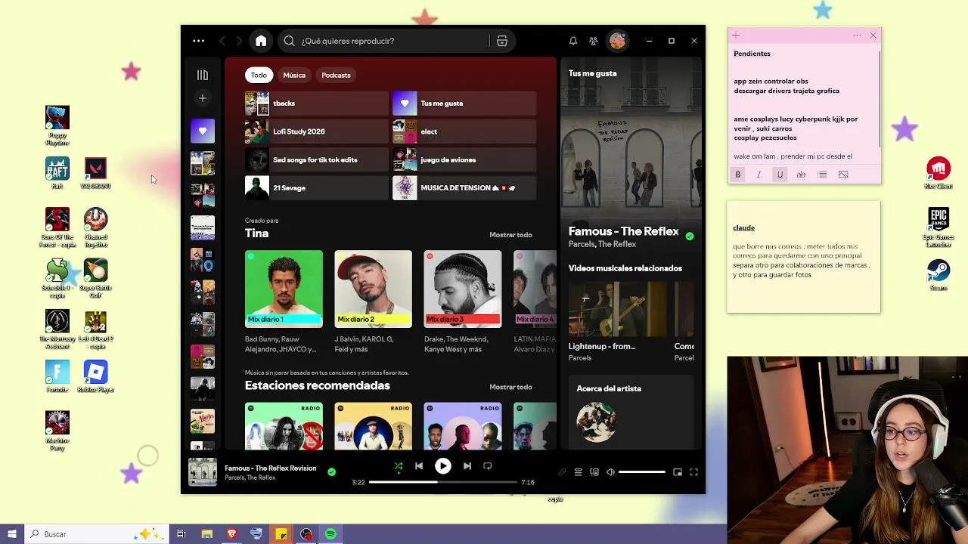
Task: Toggle bullet list in the sticky note
Action: click(x=822, y=175)
